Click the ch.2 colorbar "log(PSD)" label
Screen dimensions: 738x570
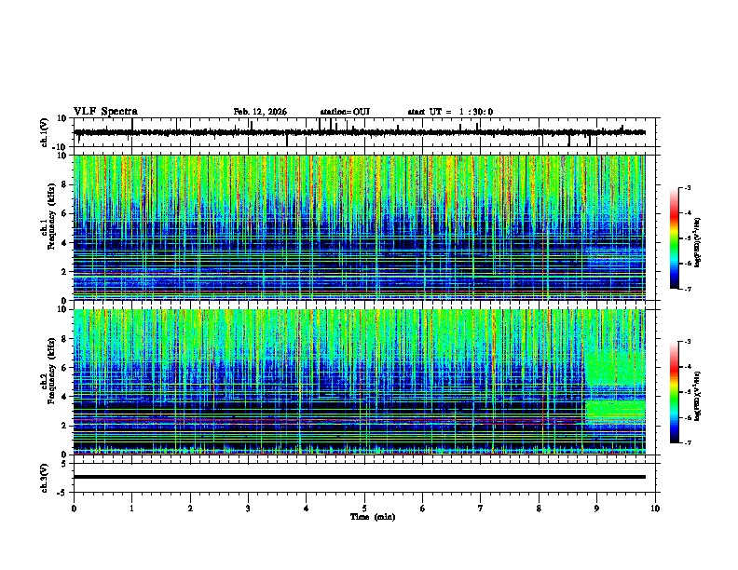click(697, 396)
